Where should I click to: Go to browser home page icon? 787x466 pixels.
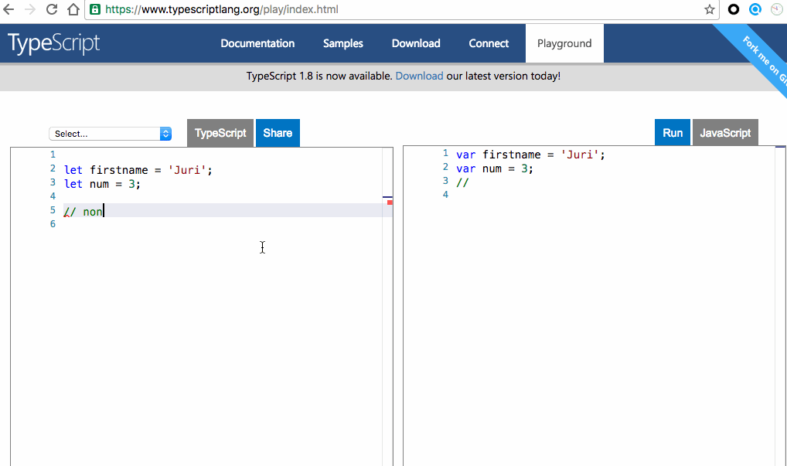[73, 10]
